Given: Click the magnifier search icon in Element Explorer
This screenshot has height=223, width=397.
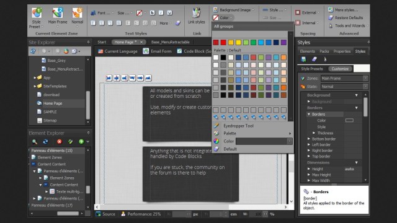Looking at the screenshot, I should click(35, 142).
